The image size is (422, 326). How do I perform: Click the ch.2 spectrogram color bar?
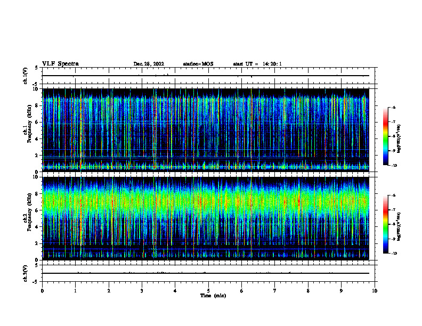(x=385, y=224)
